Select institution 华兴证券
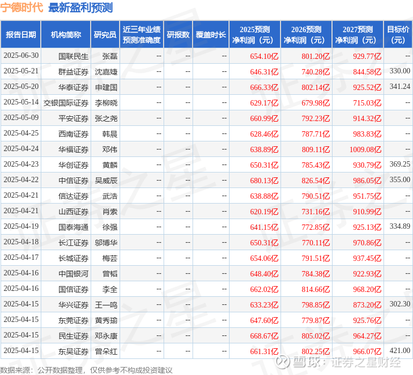This screenshot has height=375, width=413. pyautogui.click(x=73, y=305)
